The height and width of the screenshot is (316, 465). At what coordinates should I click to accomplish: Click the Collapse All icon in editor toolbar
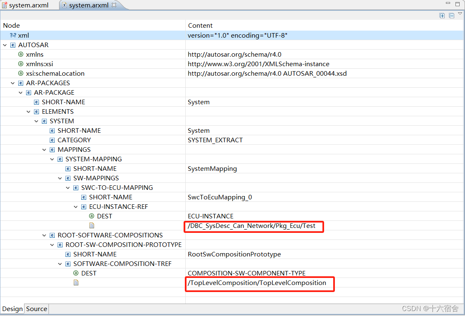(x=451, y=16)
